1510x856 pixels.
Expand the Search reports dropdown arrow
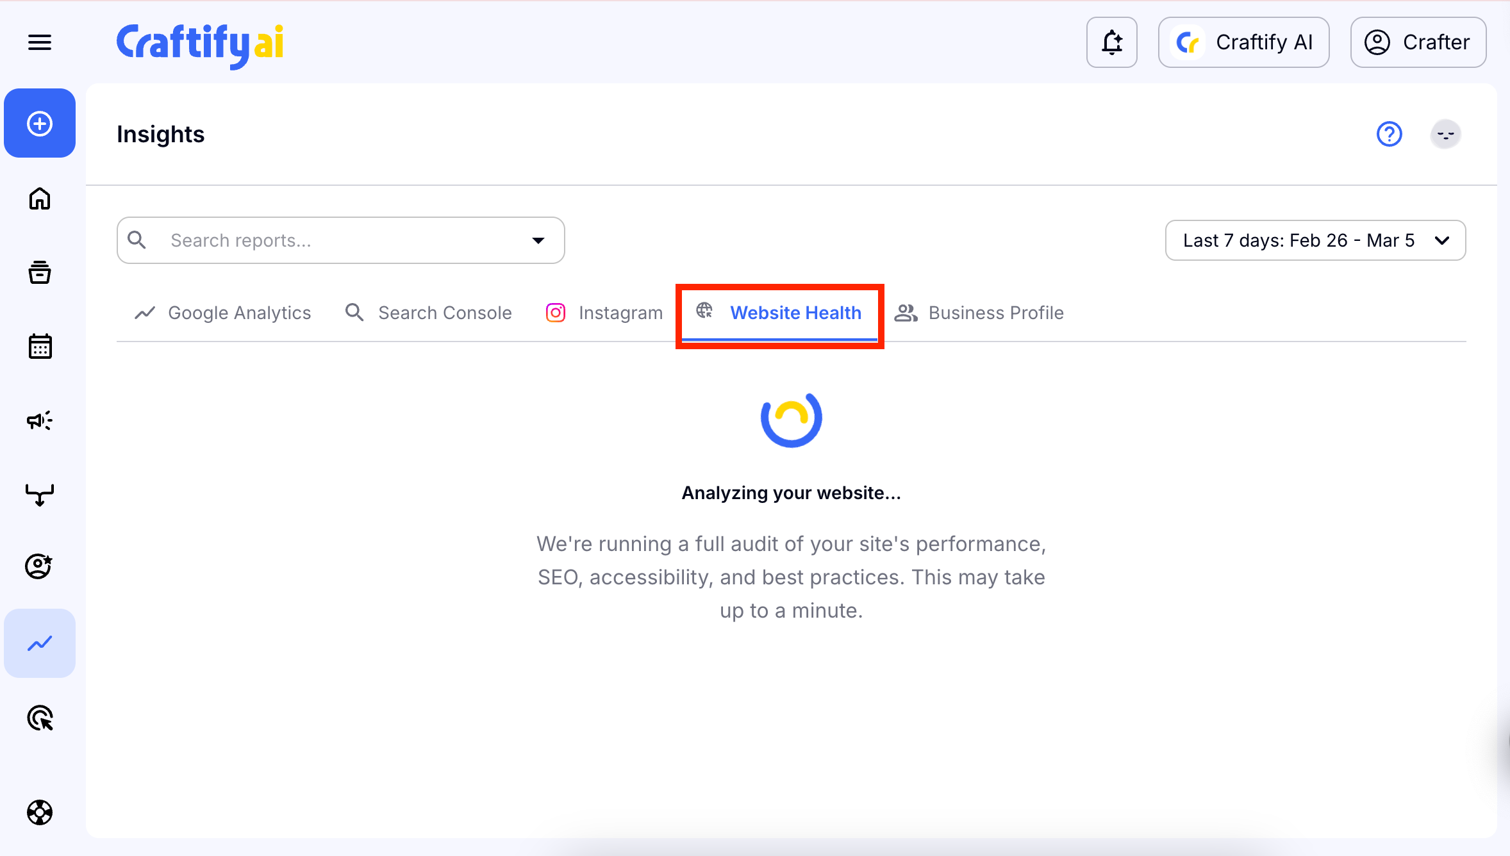point(538,240)
